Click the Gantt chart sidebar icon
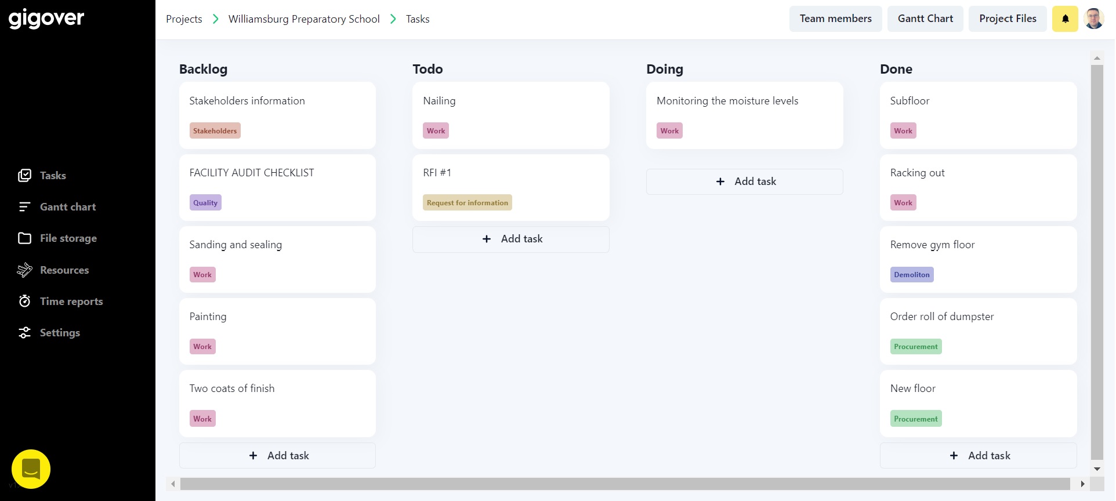Image resolution: width=1116 pixels, height=501 pixels. [24, 207]
